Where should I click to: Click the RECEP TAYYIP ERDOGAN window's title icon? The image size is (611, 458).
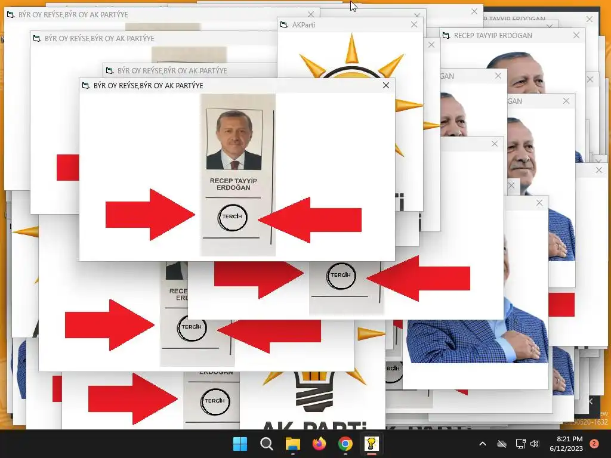click(x=446, y=35)
